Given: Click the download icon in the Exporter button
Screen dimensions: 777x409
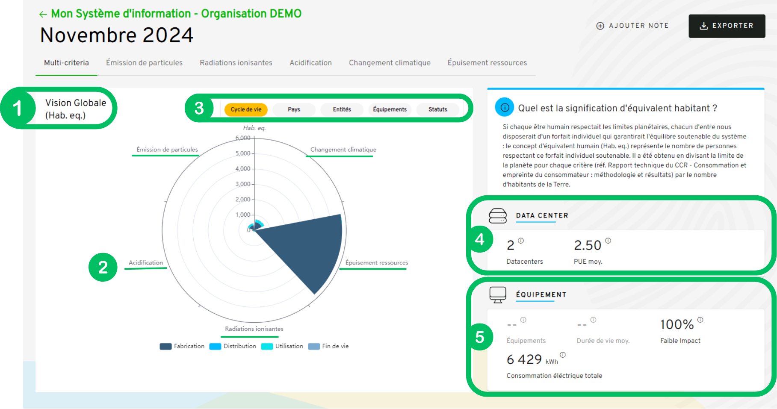Looking at the screenshot, I should click(x=703, y=26).
